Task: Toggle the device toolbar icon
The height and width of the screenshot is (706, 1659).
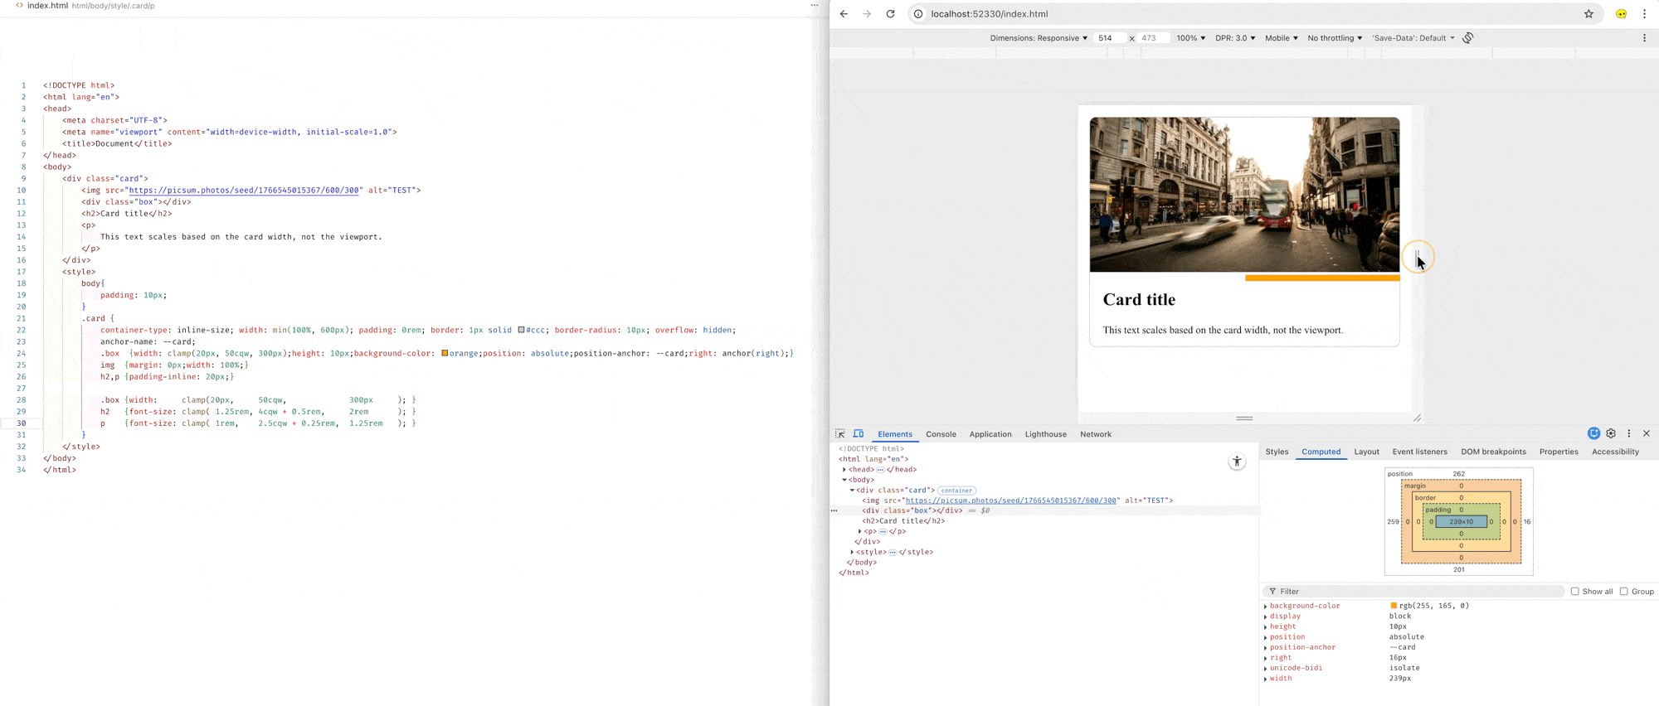Action: [859, 434]
